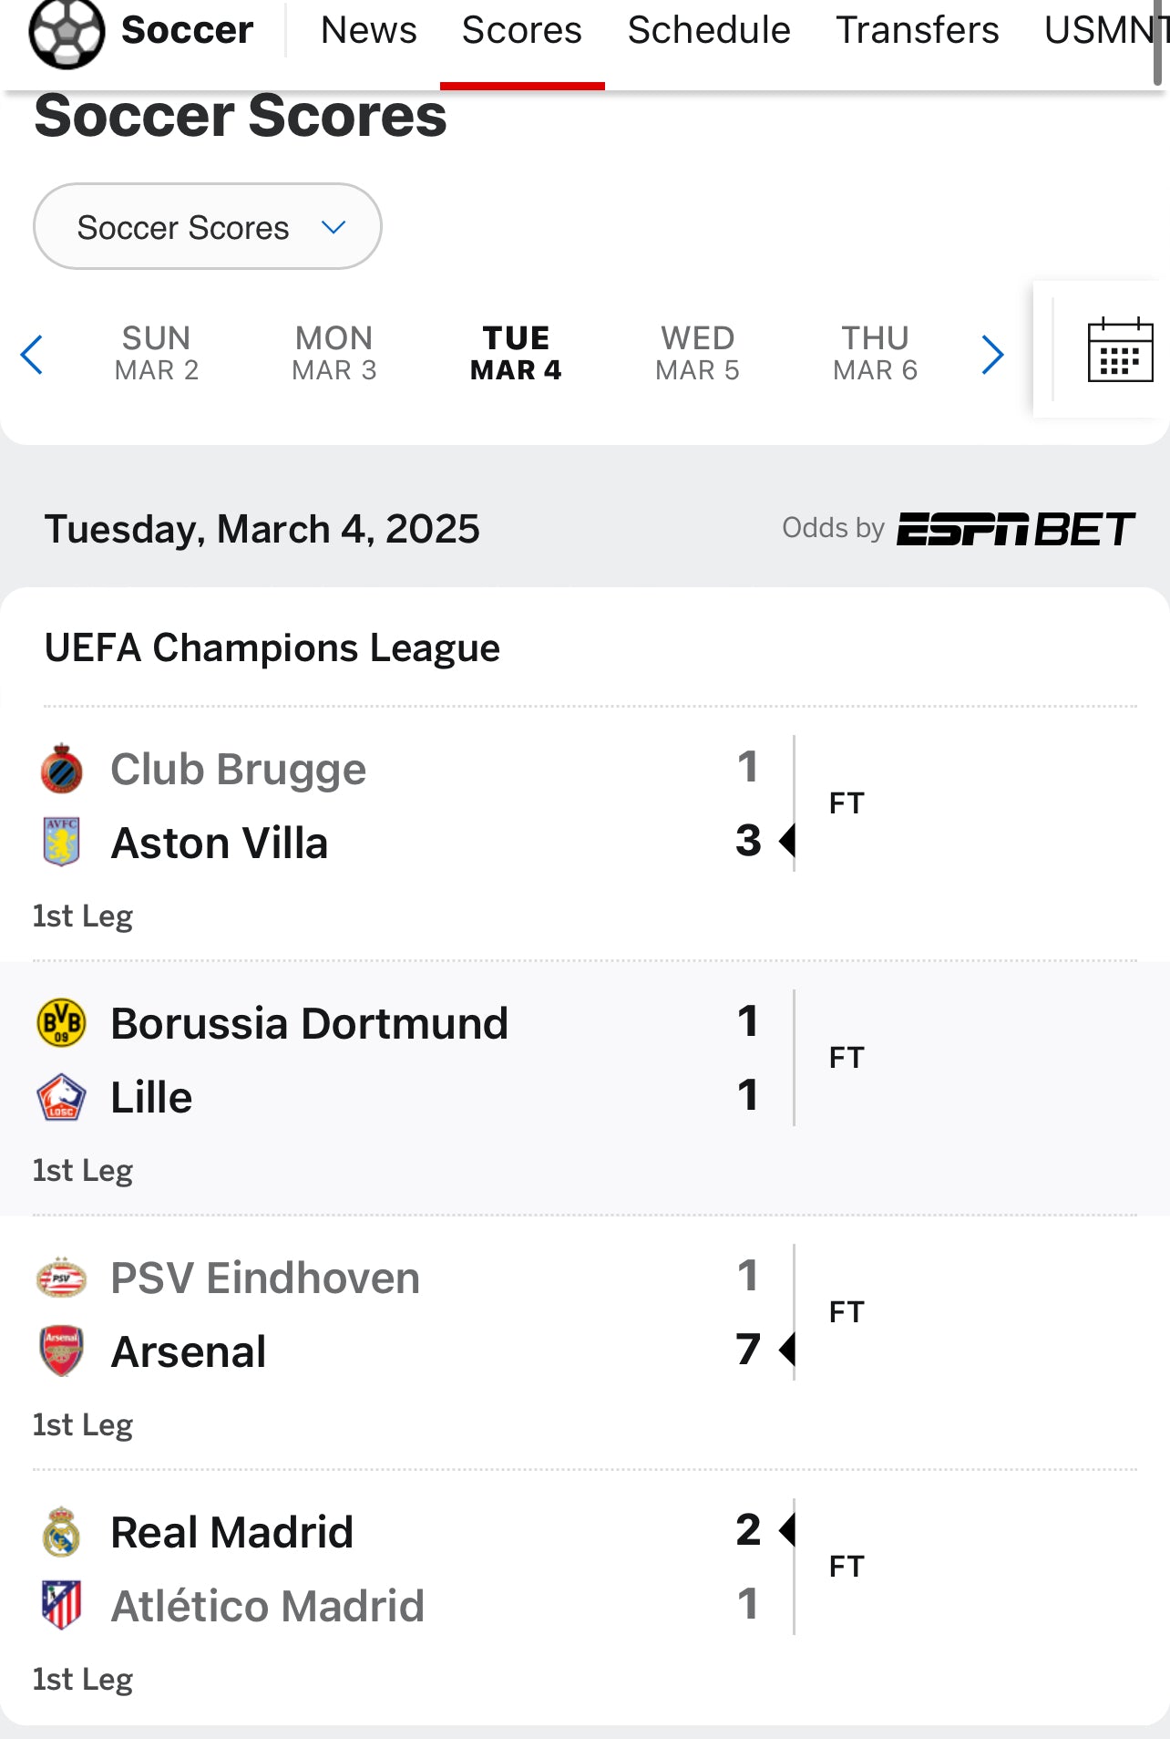Viewport: 1170px width, 1739px height.
Task: Select Monday Mar 3 date
Action: pos(334,353)
